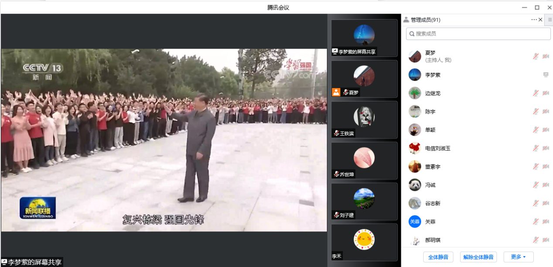Click 李梦萦's screen-sharing icon in member list
The width and height of the screenshot is (553, 267).
[x=546, y=75]
